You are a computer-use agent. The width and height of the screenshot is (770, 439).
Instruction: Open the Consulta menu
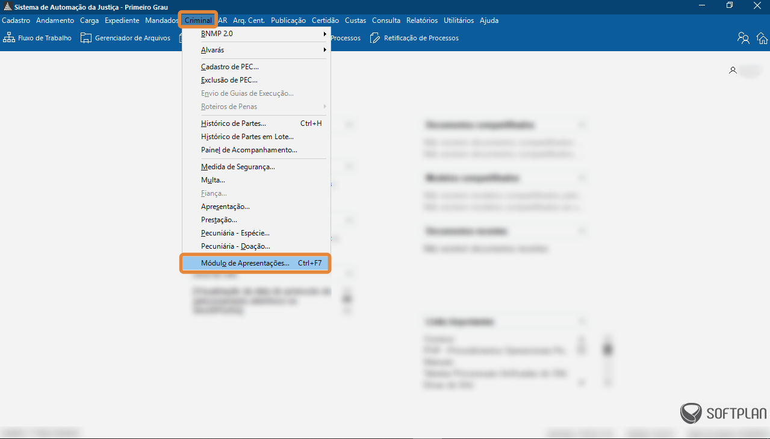(x=386, y=20)
